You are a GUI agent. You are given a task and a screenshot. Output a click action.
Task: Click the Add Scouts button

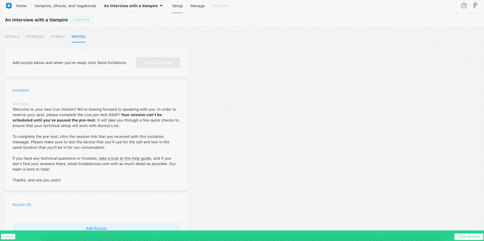96,228
